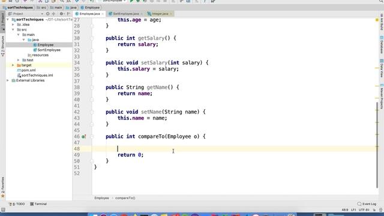Collapse the src folder
This screenshot has width=384, height=216.
13,29
